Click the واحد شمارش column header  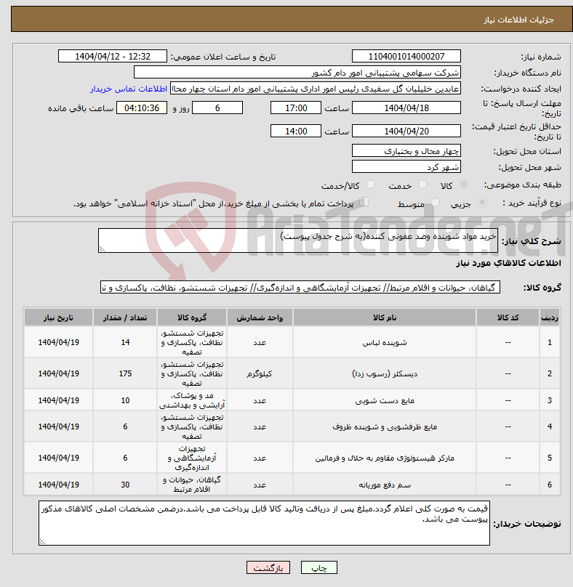pos(260,317)
